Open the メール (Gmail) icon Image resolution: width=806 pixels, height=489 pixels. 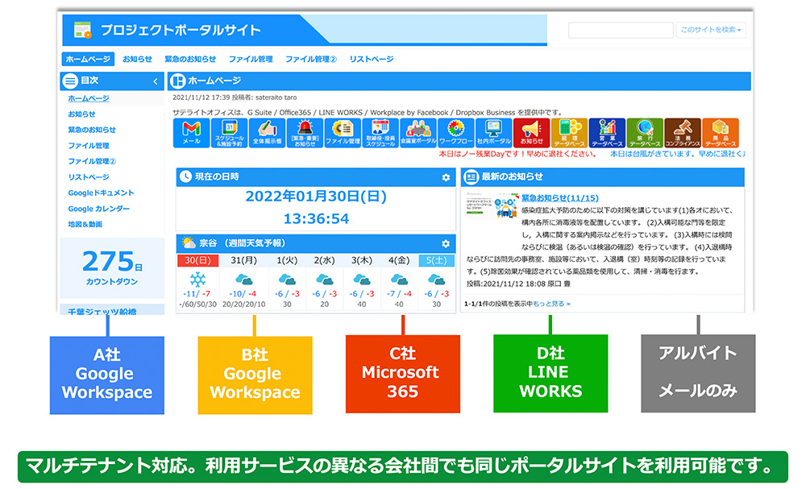click(191, 133)
